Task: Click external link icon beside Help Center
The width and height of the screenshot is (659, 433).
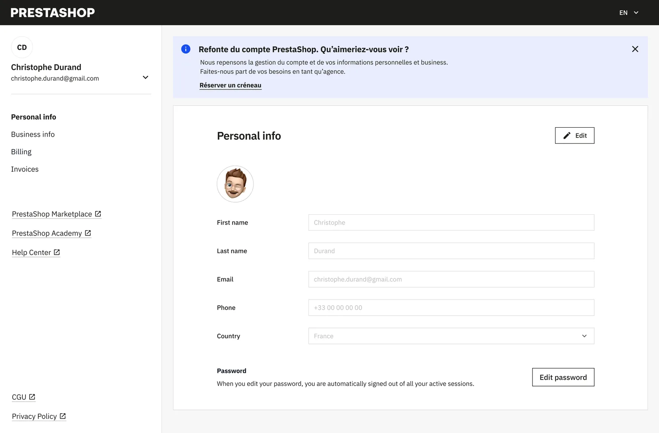Action: [x=57, y=252]
